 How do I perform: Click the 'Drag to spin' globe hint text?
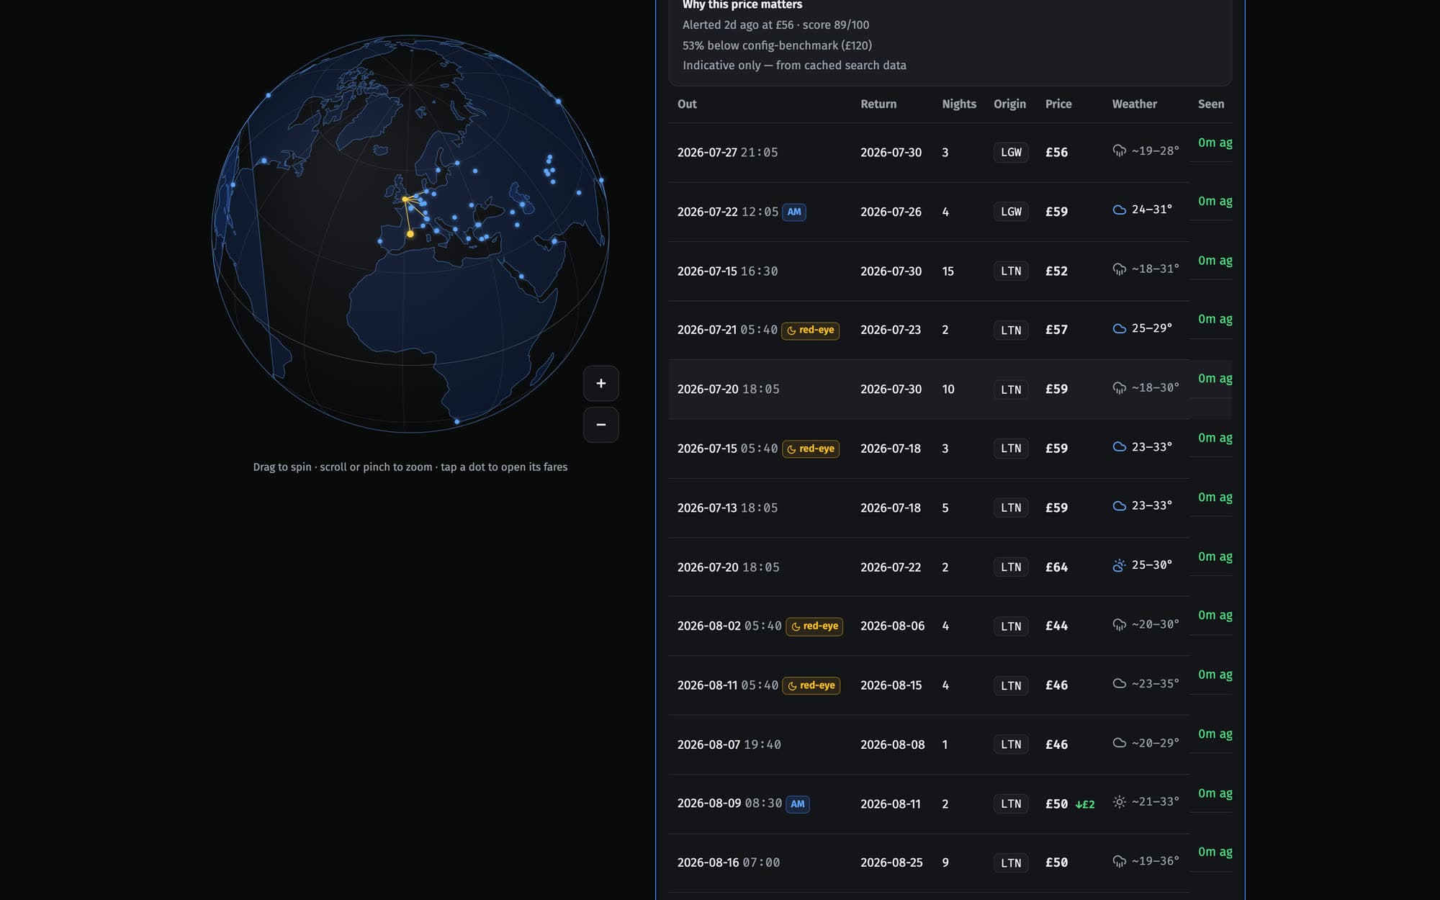click(410, 467)
